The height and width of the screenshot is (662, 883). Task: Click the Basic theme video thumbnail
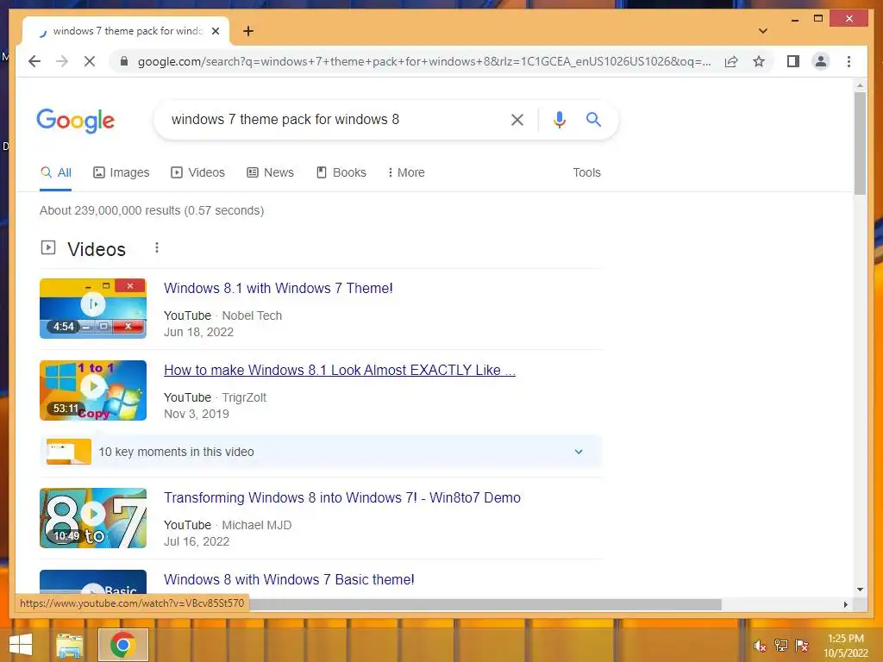tap(93, 582)
